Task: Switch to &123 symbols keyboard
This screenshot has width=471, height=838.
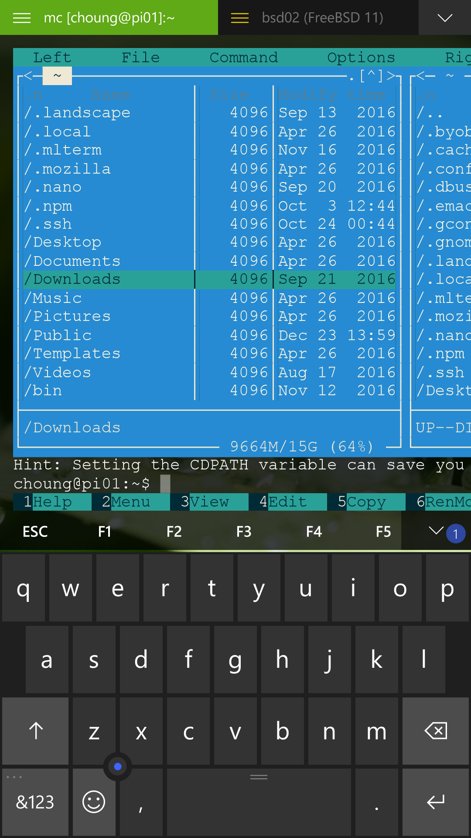Action: tap(35, 802)
